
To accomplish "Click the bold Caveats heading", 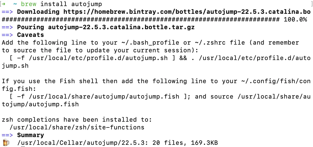I will 31,35.
